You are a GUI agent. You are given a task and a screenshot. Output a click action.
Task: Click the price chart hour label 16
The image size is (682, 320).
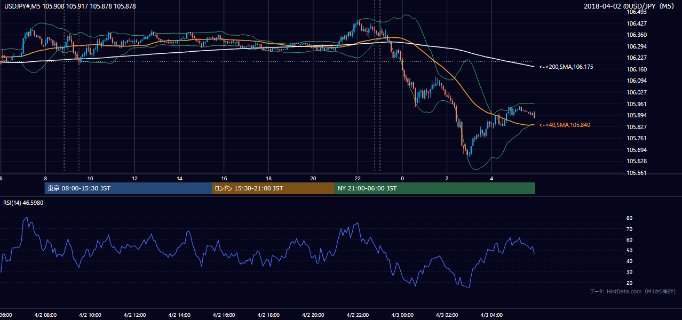(x=224, y=179)
